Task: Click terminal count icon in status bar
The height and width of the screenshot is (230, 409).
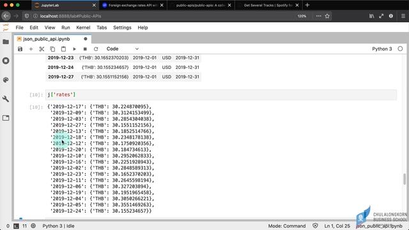Action: pyautogui.click(x=16, y=226)
